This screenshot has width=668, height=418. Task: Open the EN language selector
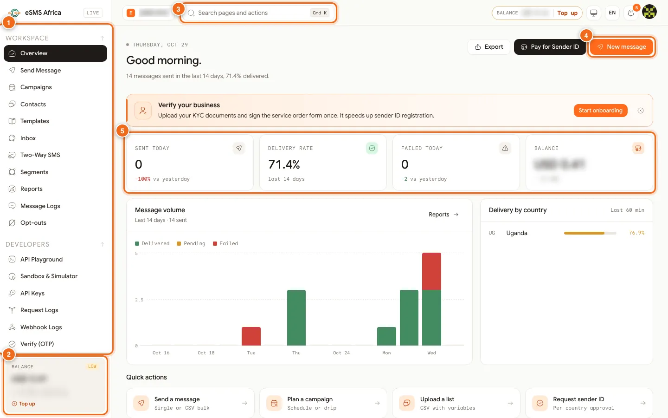[612, 13]
